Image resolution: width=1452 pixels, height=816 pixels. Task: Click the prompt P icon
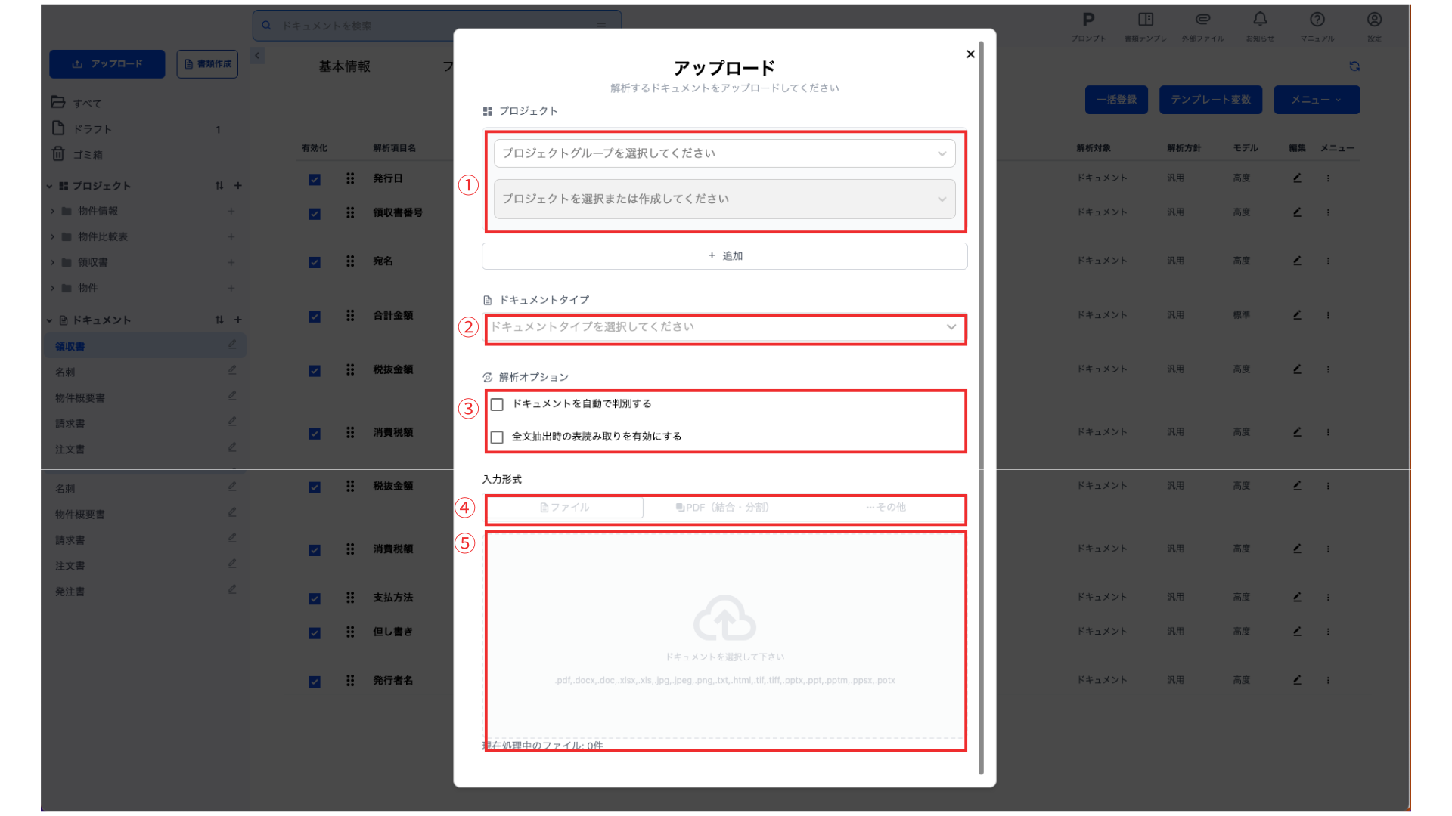click(x=1088, y=20)
